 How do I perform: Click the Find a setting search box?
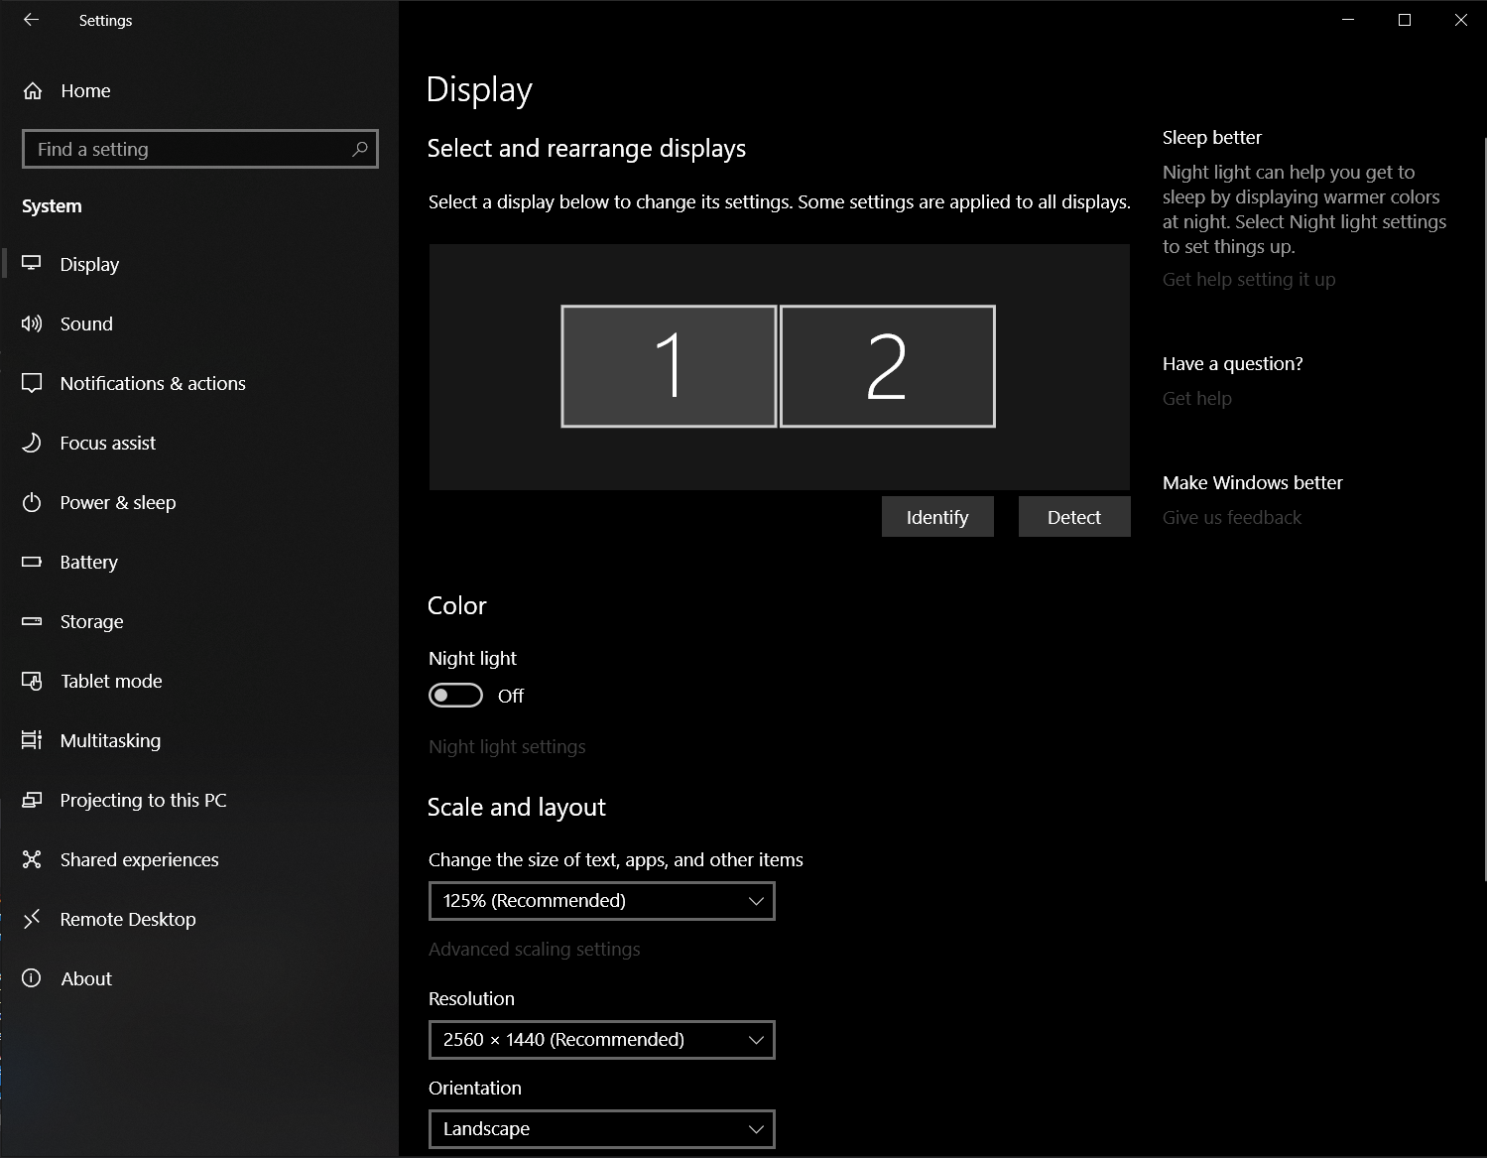(200, 149)
